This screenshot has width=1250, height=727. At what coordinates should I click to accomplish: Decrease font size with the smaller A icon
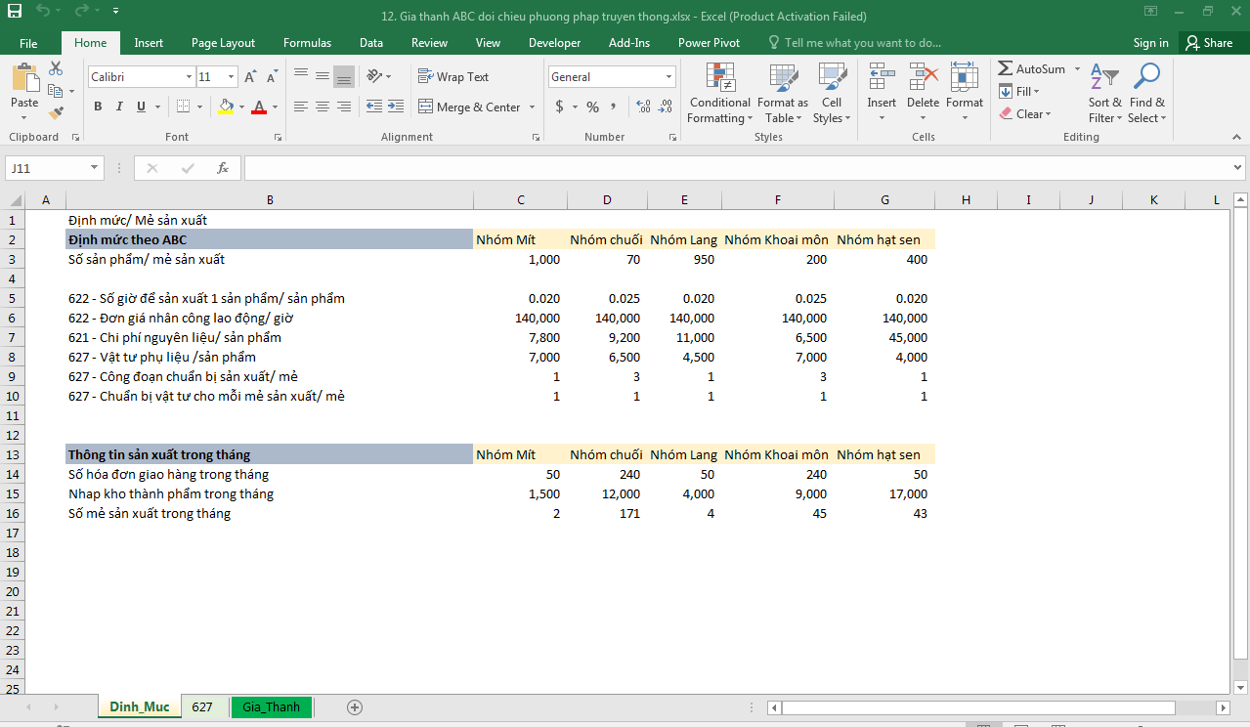271,76
